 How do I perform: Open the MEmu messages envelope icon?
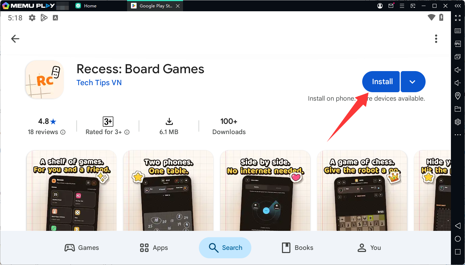pos(391,6)
